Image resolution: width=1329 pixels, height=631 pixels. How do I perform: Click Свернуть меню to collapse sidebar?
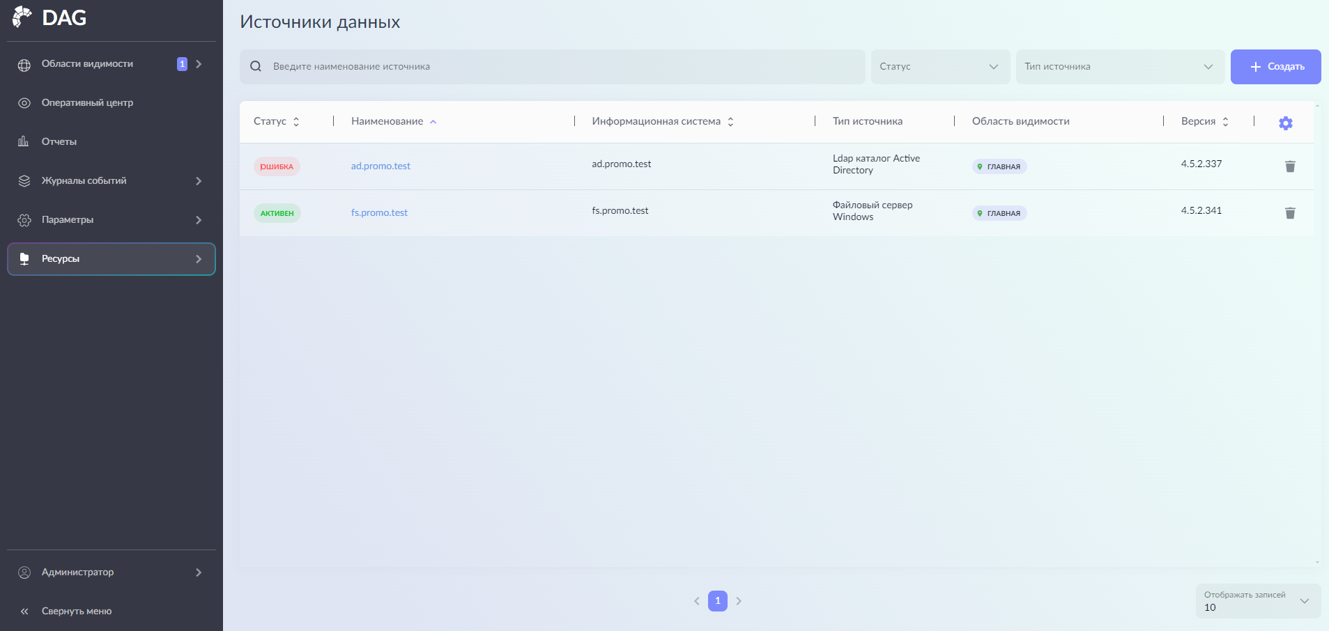(x=77, y=611)
